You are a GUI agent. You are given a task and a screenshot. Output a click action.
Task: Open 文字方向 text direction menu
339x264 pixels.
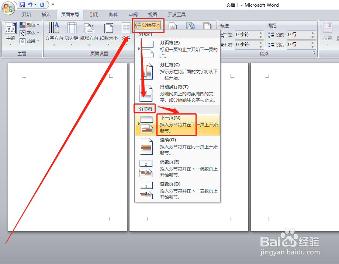[54, 34]
